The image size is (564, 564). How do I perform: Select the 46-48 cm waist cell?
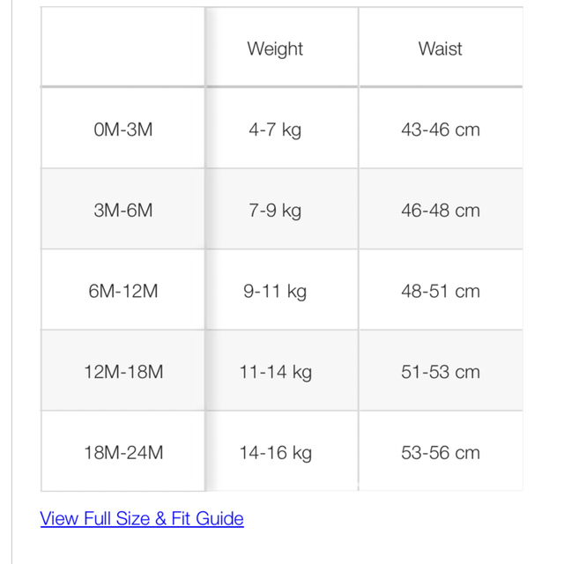pos(441,209)
